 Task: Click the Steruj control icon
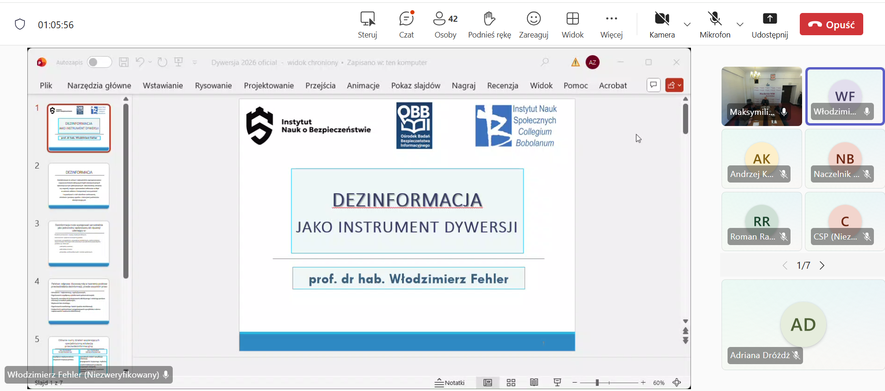[x=367, y=25]
